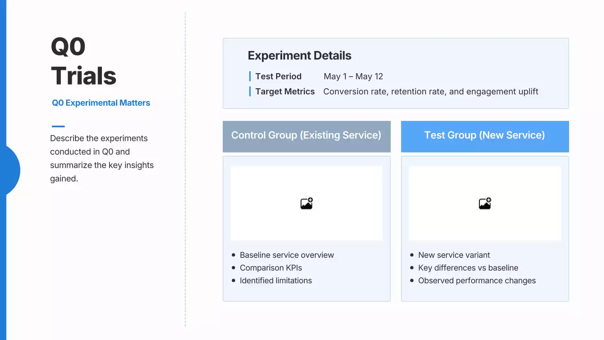This screenshot has width=604, height=340.
Task: Click the "Key differences vs baseline" bullet
Action: tap(468, 268)
